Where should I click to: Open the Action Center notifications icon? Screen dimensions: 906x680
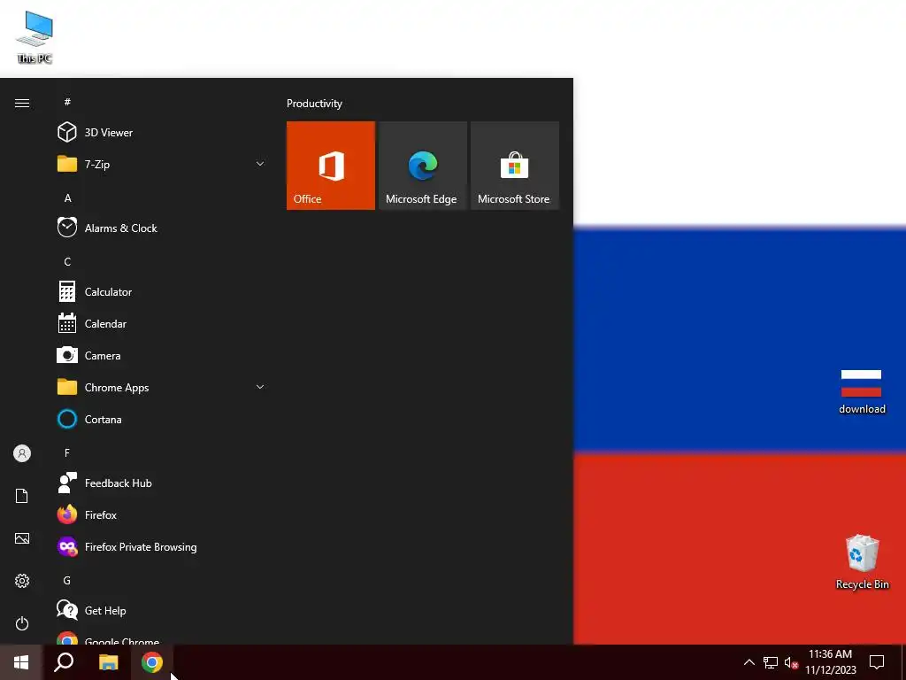pos(877,662)
